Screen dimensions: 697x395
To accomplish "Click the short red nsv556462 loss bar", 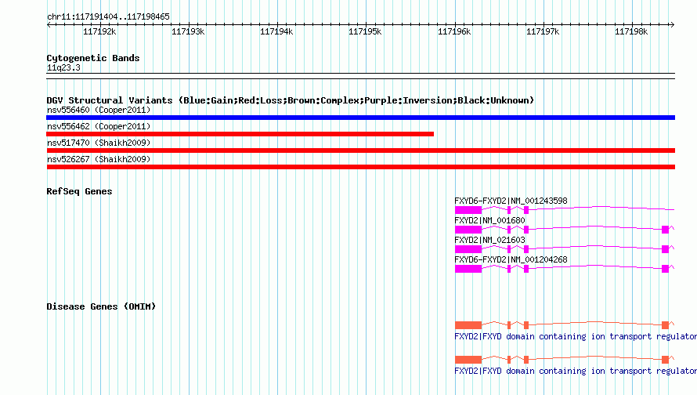I will [240, 134].
